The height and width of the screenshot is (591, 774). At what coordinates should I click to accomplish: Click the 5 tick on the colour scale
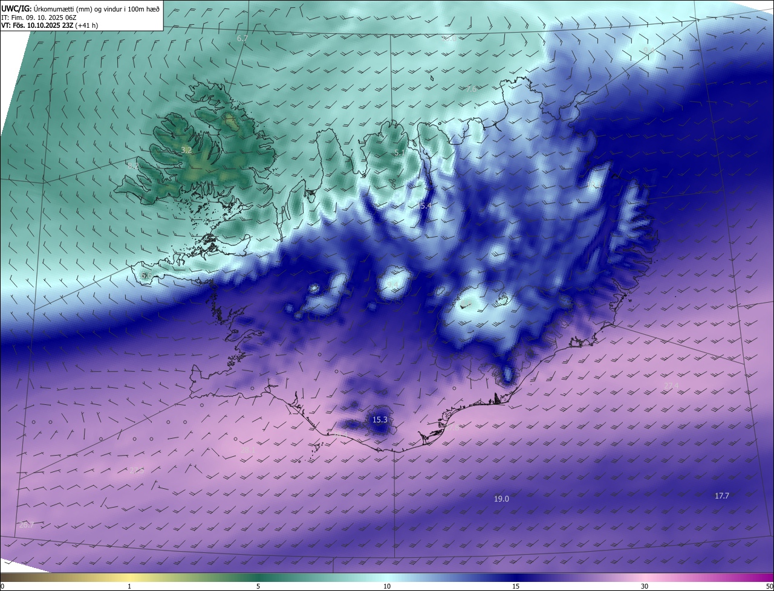pos(258,586)
